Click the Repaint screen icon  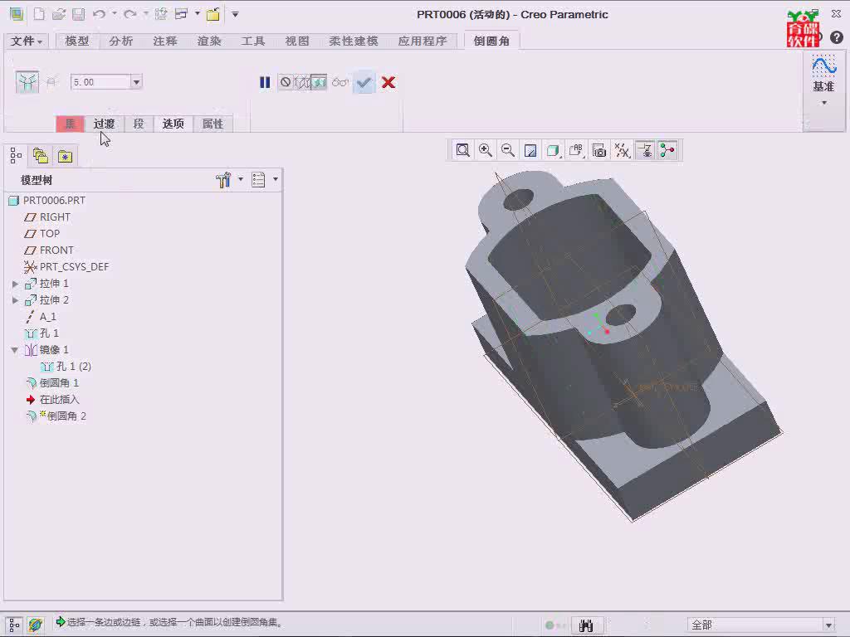click(530, 150)
